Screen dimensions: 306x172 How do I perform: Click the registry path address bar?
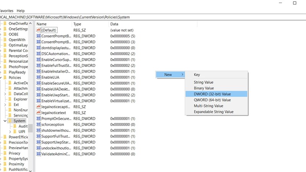pos(115,17)
